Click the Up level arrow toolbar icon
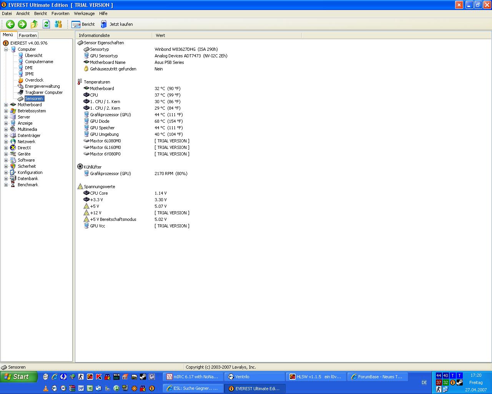 (x=34, y=24)
